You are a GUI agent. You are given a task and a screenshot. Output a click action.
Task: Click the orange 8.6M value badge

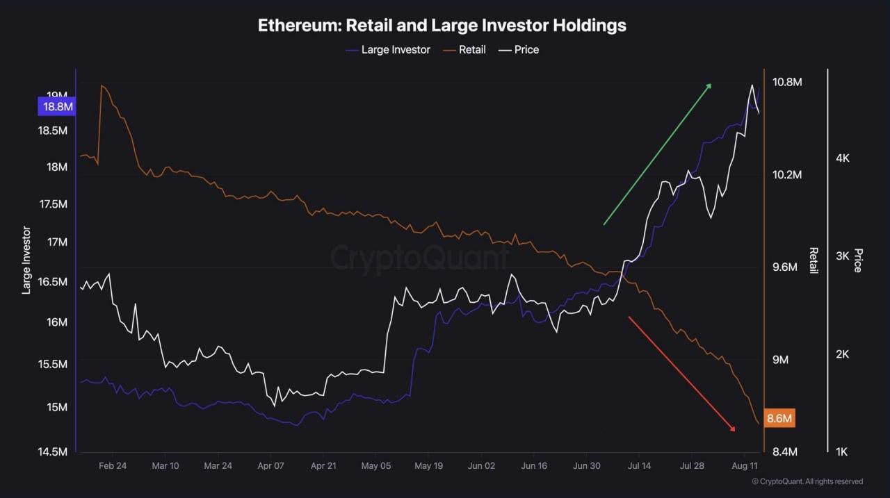tap(779, 418)
